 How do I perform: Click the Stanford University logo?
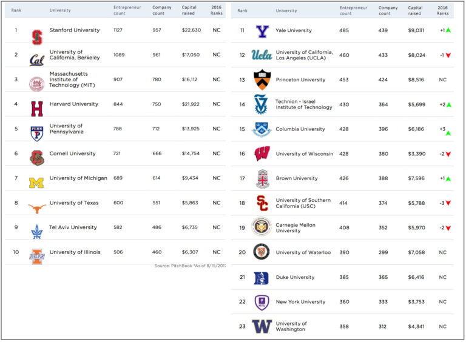(37, 38)
